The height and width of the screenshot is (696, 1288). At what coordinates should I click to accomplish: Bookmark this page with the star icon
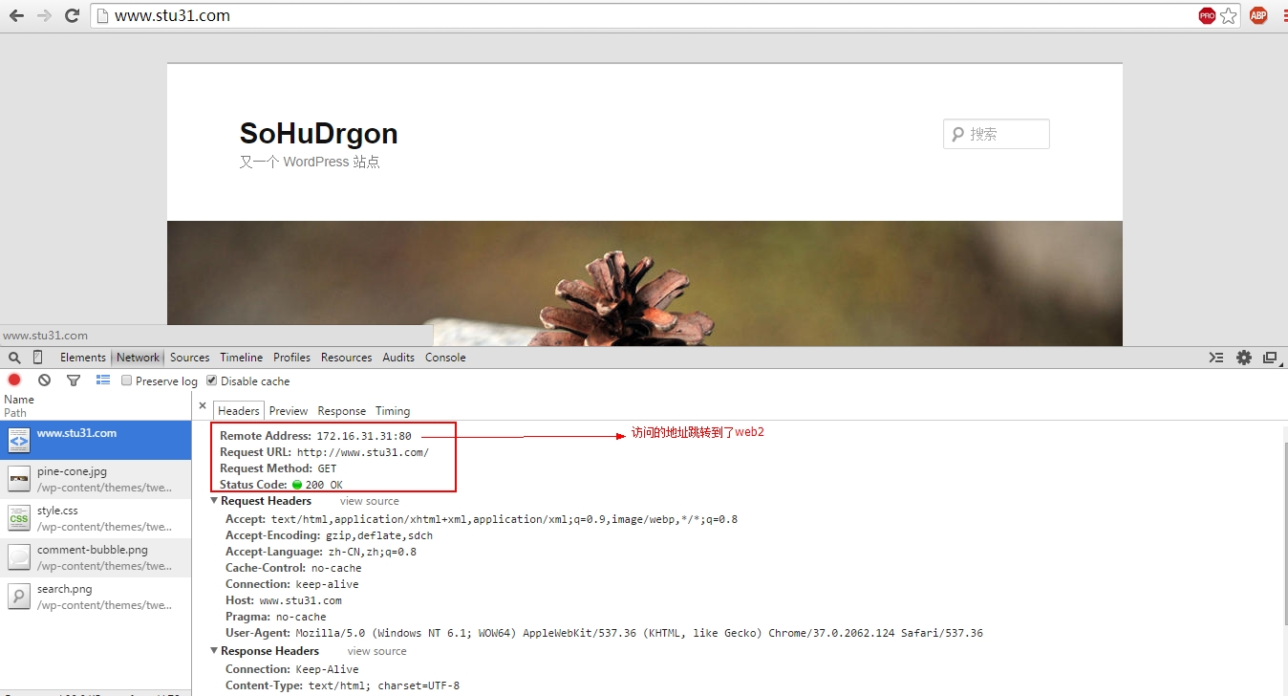point(1229,15)
